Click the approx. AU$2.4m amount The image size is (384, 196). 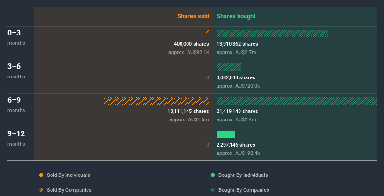[x=236, y=119]
